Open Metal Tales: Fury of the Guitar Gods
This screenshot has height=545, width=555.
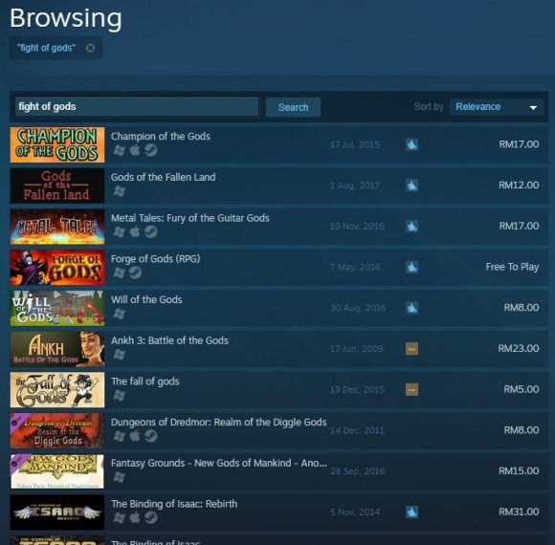[190, 218]
